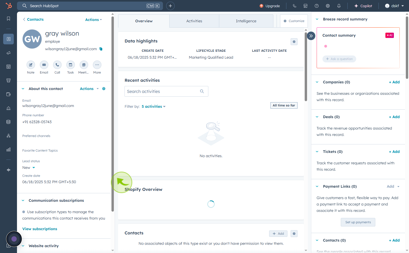Click the HubSpot sprocket logo

coord(8,6)
